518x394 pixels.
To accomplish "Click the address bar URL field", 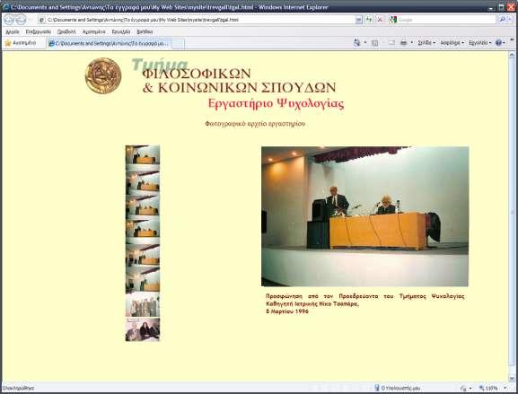I will pyautogui.click(x=200, y=20).
